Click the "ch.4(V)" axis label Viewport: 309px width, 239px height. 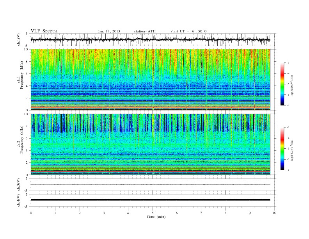tap(19, 200)
